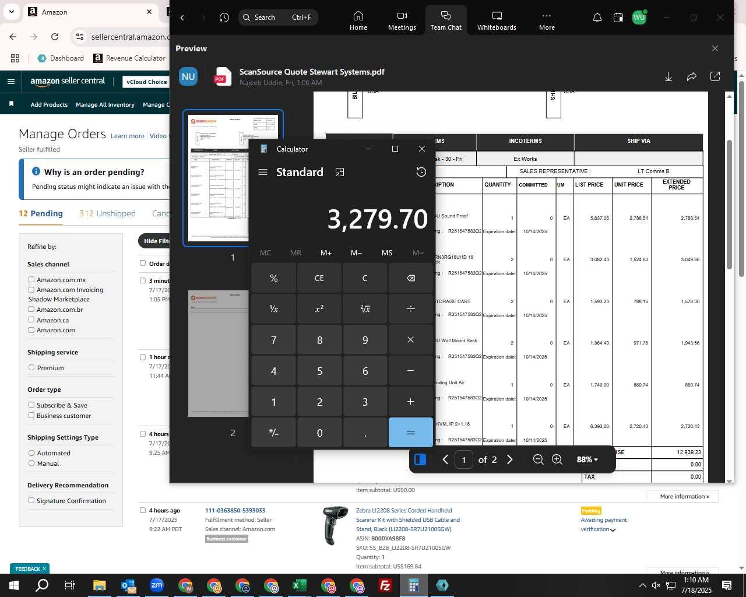Viewport: 746px width, 597px height.
Task: Switch to 312 Unshipped tab
Action: click(107, 213)
